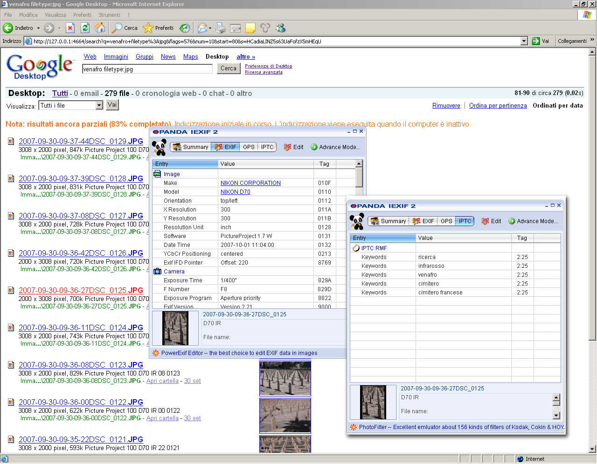Expand the Collegamenti links chevron
The height and width of the screenshot is (464, 597).
click(592, 41)
